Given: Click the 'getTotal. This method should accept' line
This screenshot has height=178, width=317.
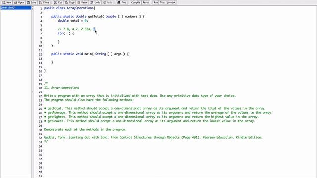Looking at the screenshot, I should [x=155, y=108].
